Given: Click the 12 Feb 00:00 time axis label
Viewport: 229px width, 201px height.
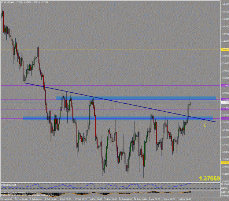Looking at the screenshot, I should point(81,199).
